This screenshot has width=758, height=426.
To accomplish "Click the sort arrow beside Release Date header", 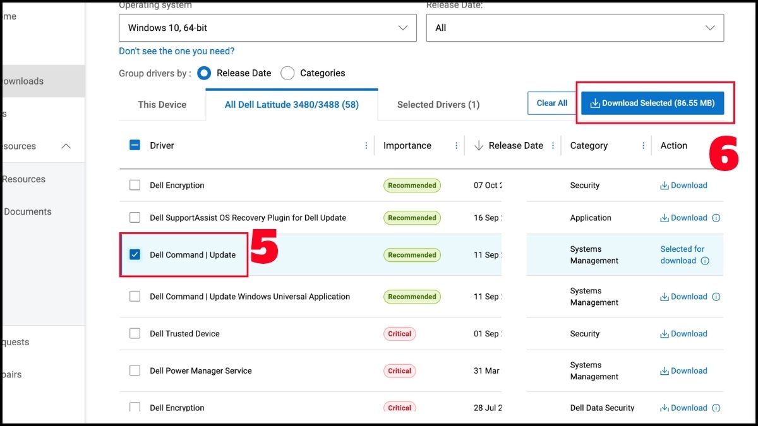I will coord(478,145).
